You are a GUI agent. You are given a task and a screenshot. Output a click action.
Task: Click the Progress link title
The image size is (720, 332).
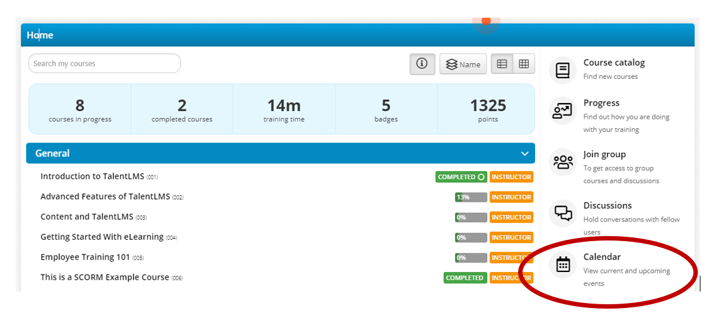pos(601,103)
